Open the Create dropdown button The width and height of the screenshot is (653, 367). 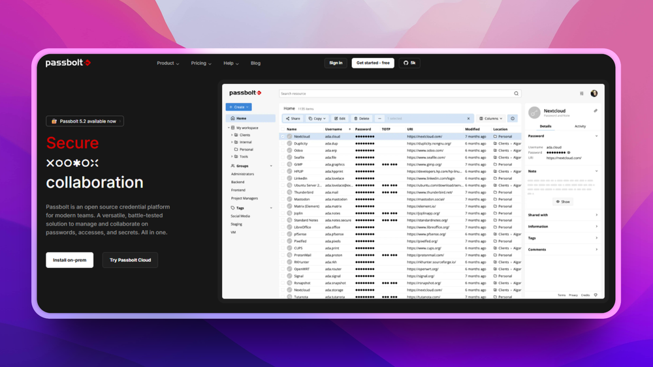click(238, 107)
